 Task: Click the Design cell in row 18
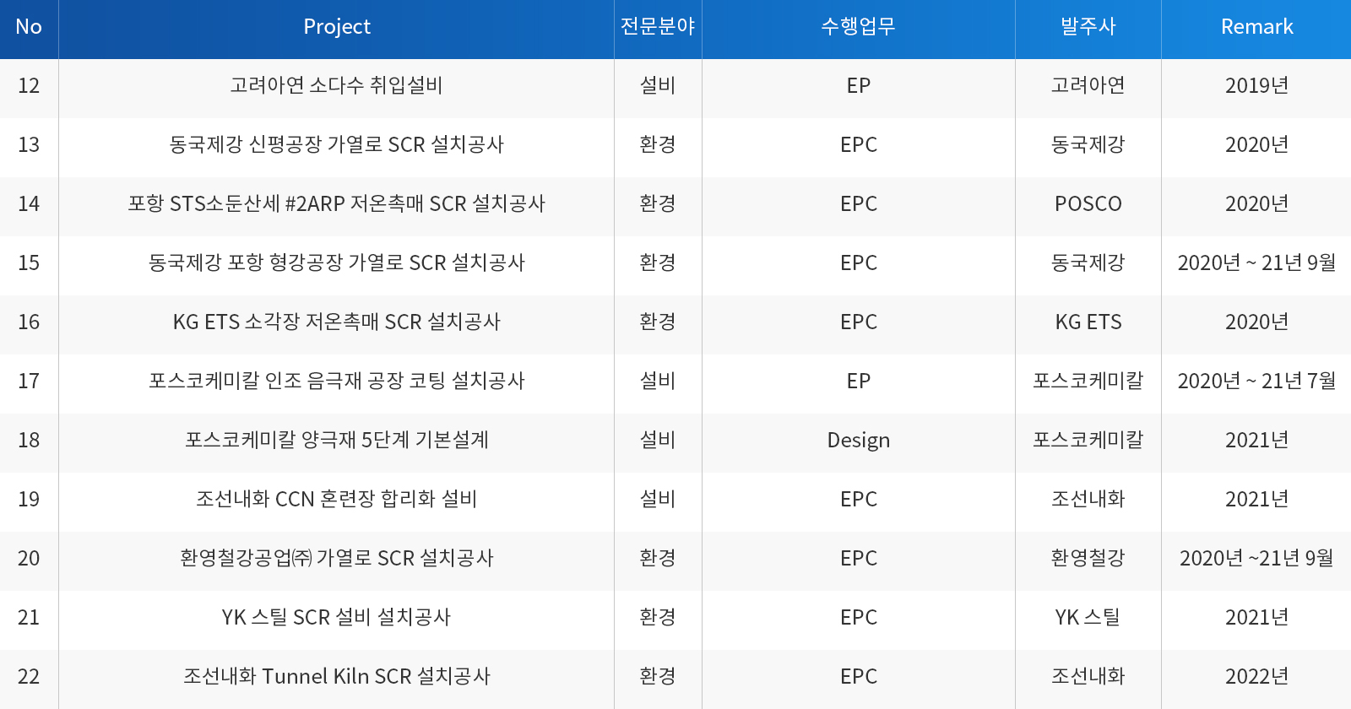[858, 440]
